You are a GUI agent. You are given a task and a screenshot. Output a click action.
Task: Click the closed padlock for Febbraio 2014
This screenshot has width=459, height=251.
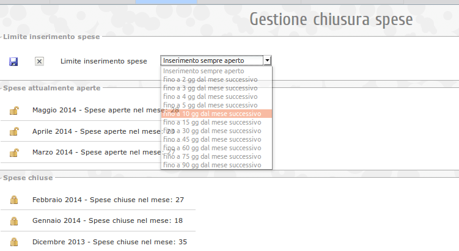click(13, 200)
